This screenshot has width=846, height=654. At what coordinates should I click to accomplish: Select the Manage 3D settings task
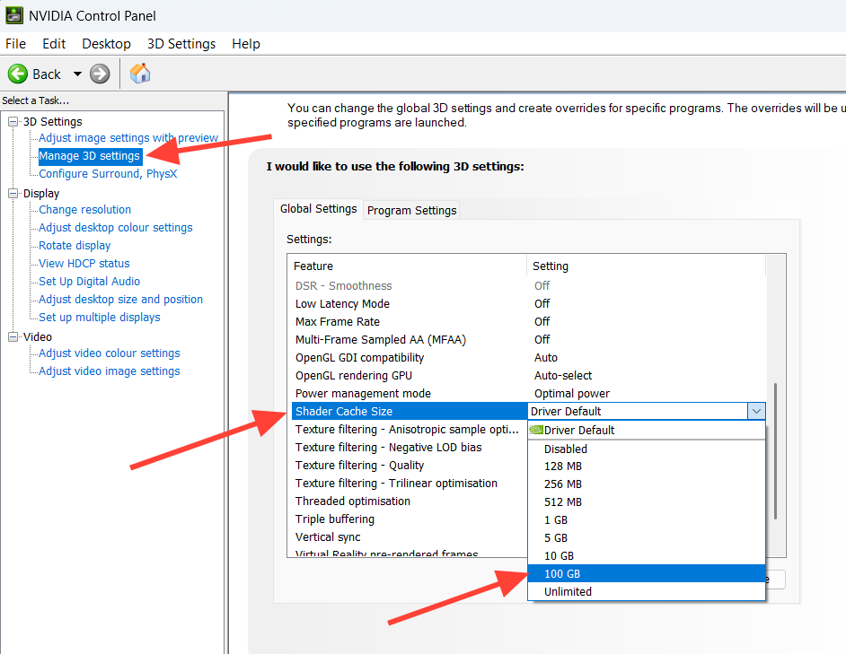pyautogui.click(x=89, y=155)
